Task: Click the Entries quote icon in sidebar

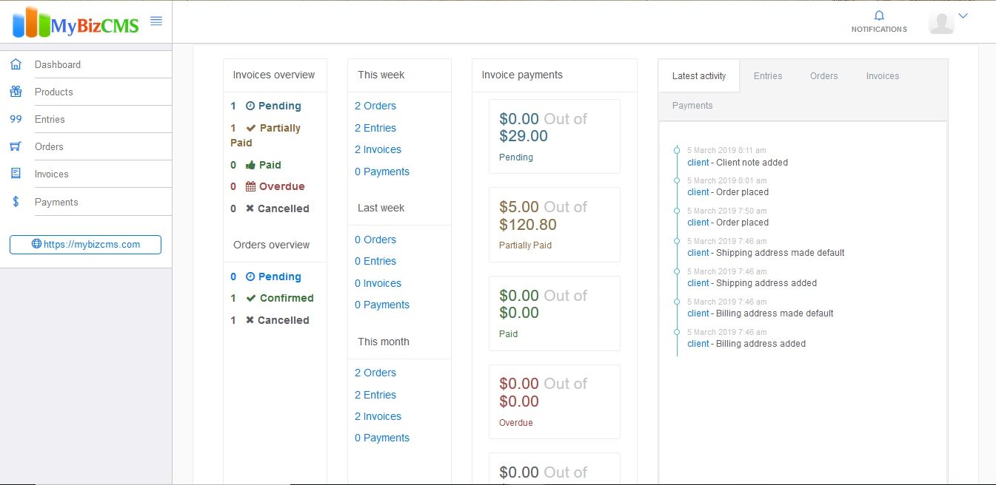Action: coord(16,119)
